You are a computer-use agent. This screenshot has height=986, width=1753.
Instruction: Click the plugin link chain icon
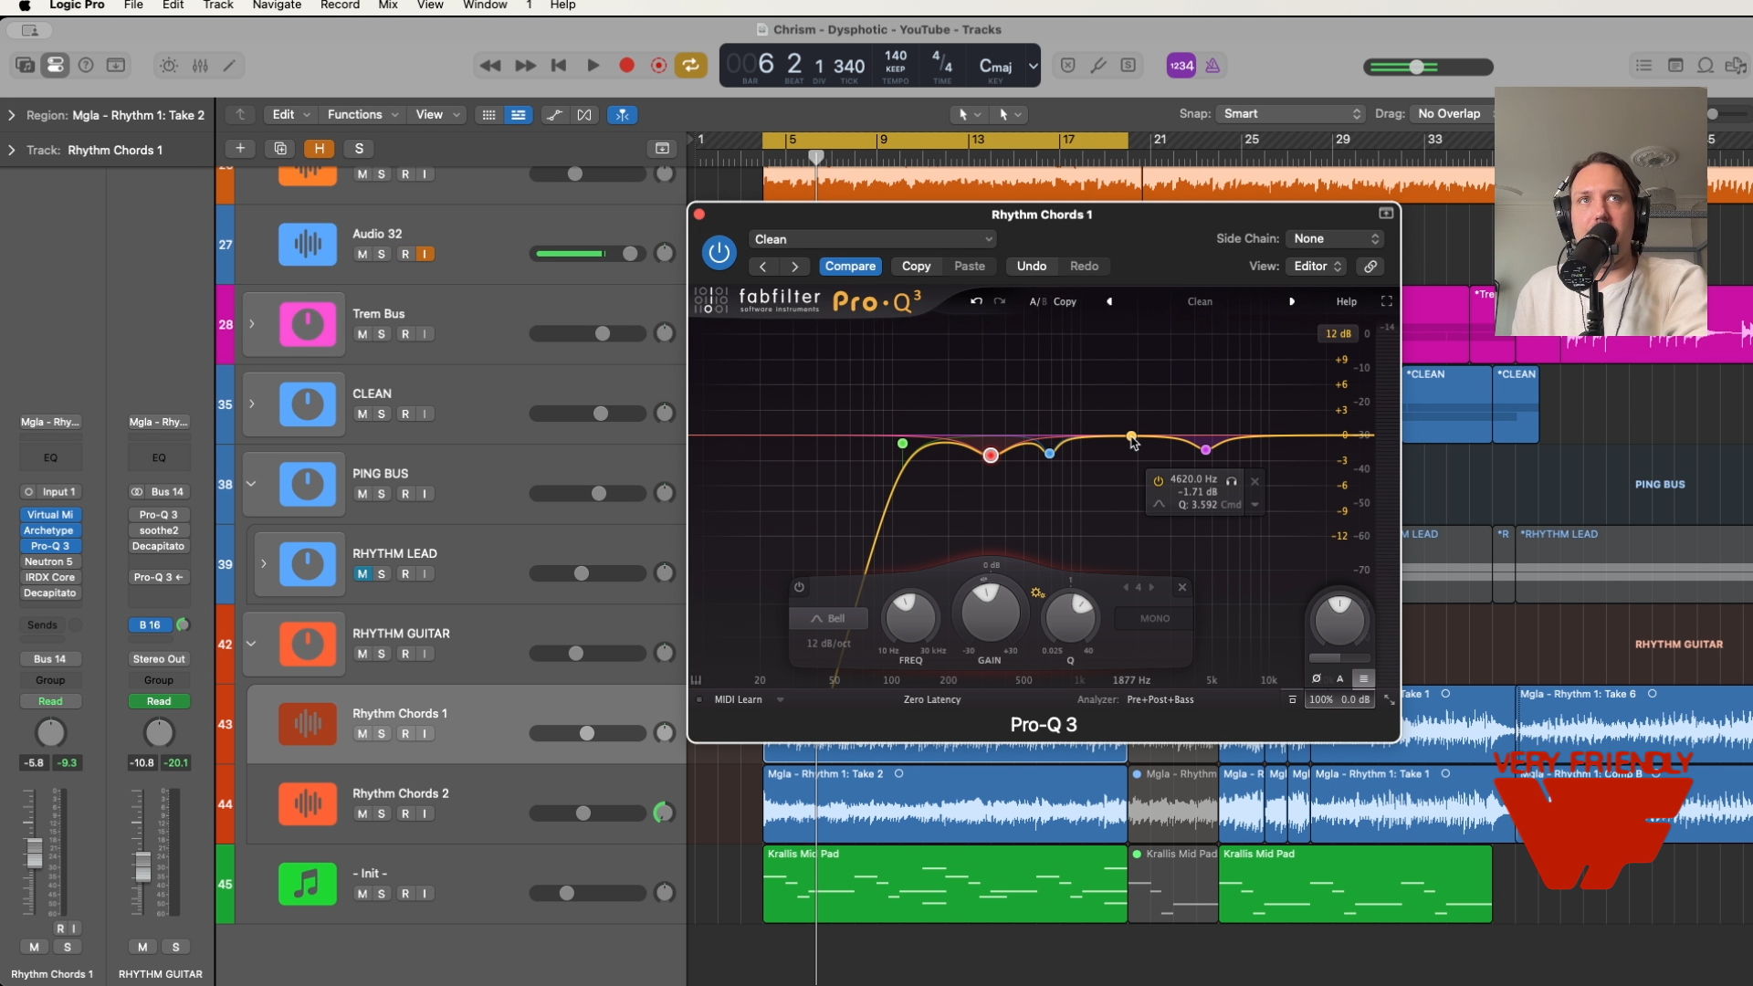click(1370, 267)
